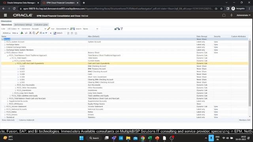Image resolution: width=253 pixels, height=142 pixels.
Task: Select the FCCS_Ratios row
Action: point(125,112)
